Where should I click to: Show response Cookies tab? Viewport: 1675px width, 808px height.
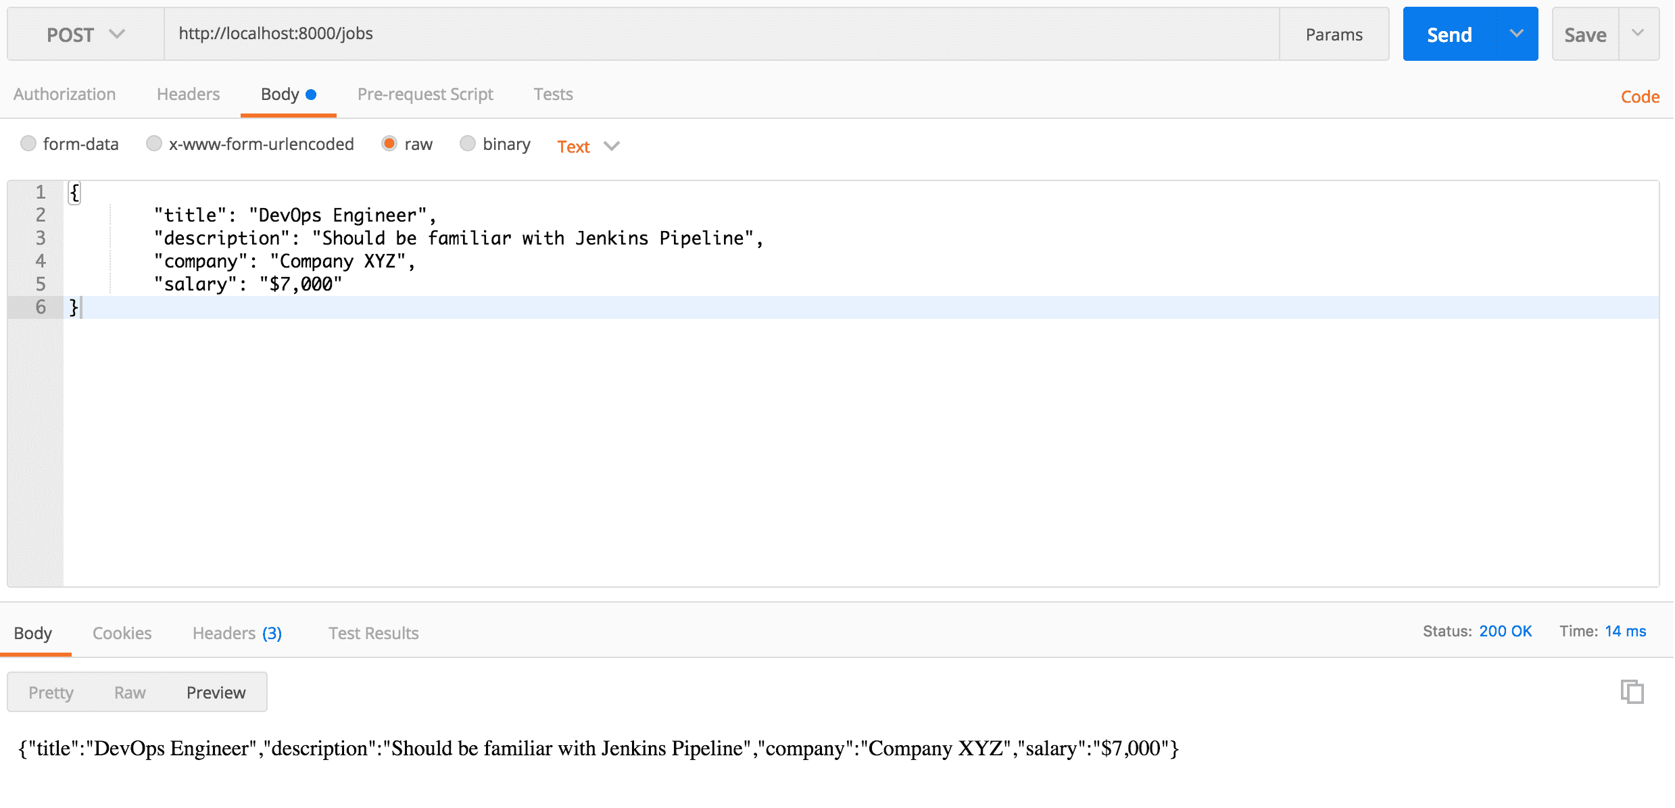click(122, 633)
